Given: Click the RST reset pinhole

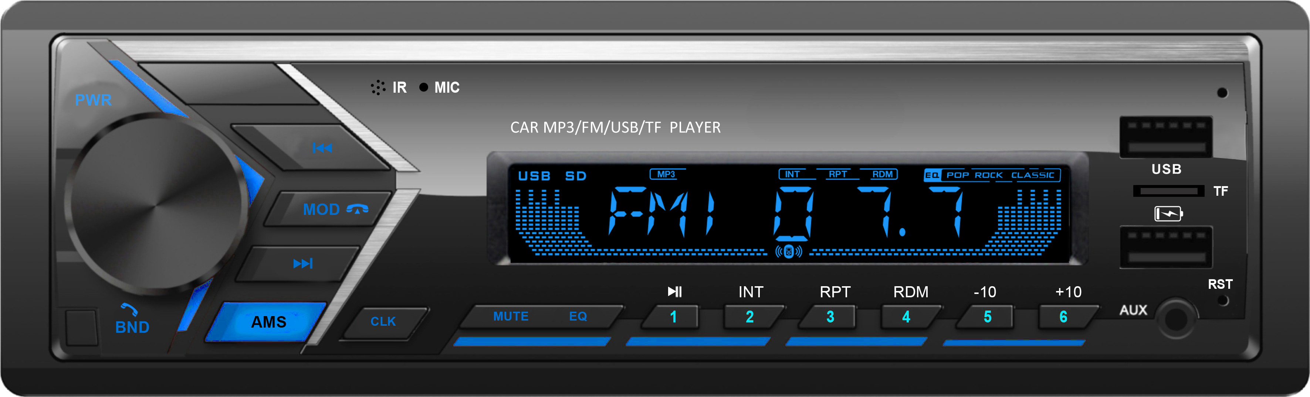Looking at the screenshot, I should point(1223,301).
